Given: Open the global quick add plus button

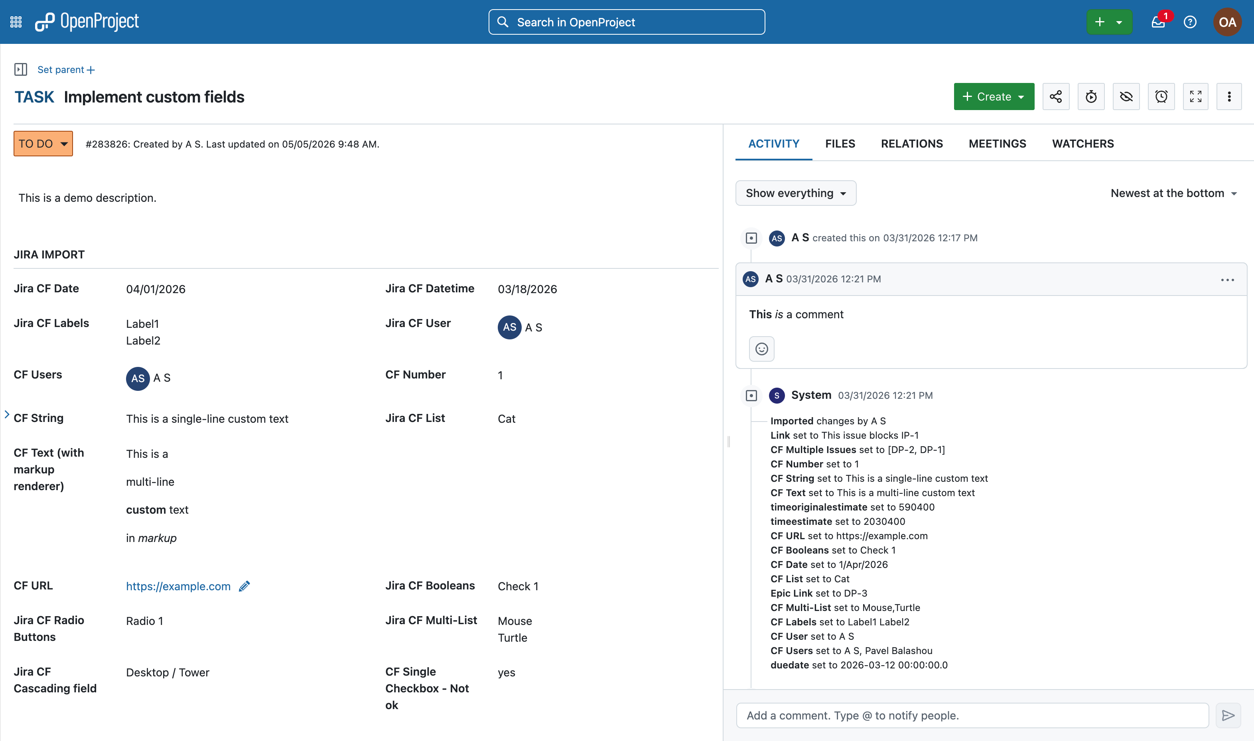Looking at the screenshot, I should click(1109, 22).
